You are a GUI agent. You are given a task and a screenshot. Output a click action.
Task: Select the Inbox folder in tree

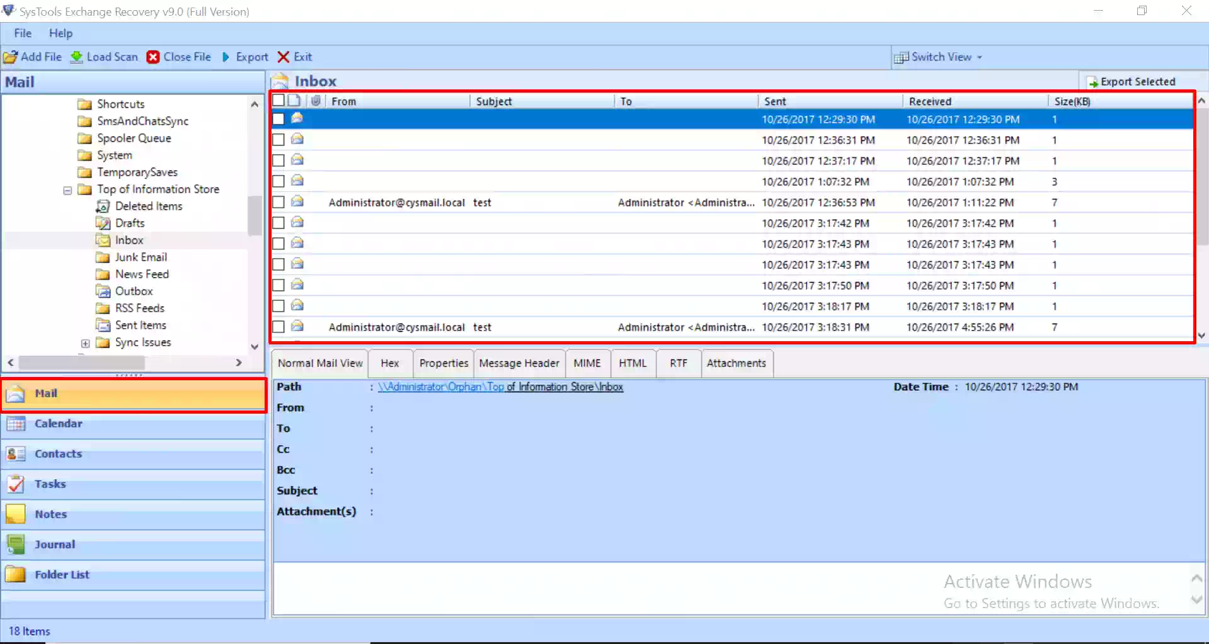point(129,240)
